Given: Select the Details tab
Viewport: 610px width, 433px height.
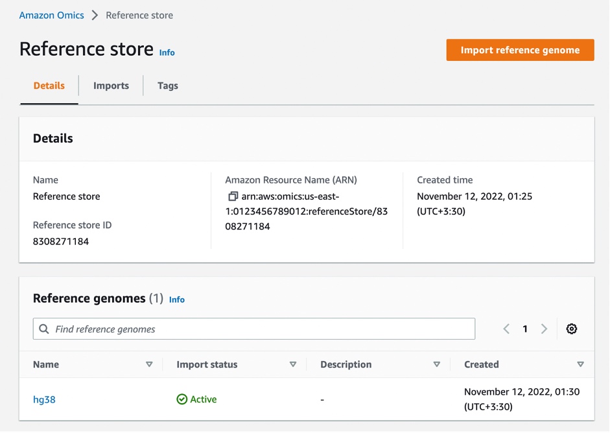Looking at the screenshot, I should tap(49, 86).
